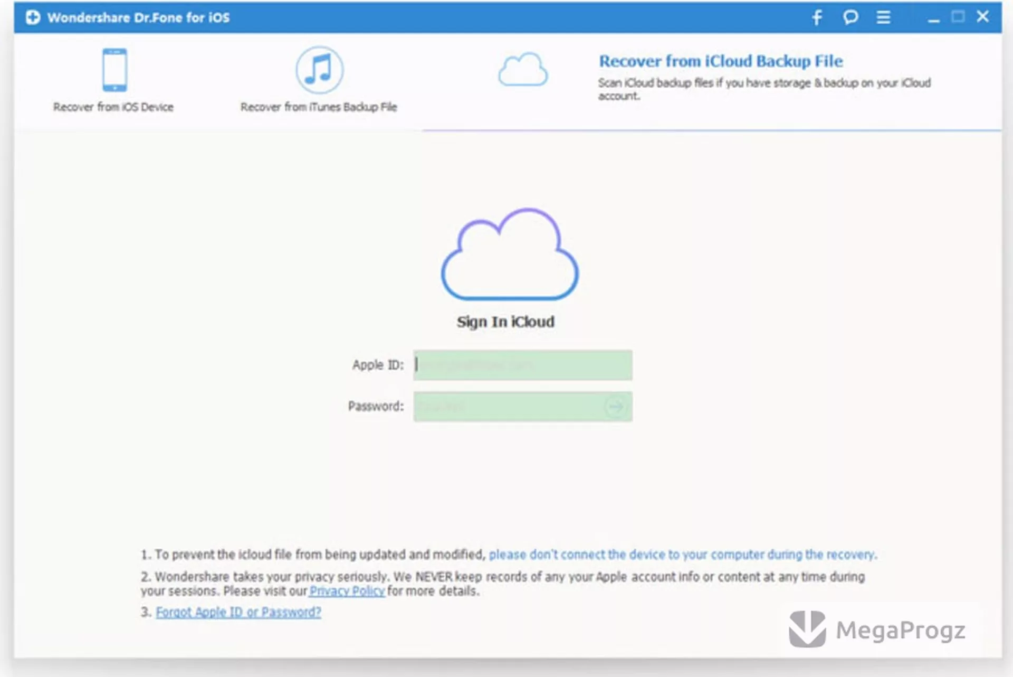Click the Apple ID: label

click(x=378, y=365)
